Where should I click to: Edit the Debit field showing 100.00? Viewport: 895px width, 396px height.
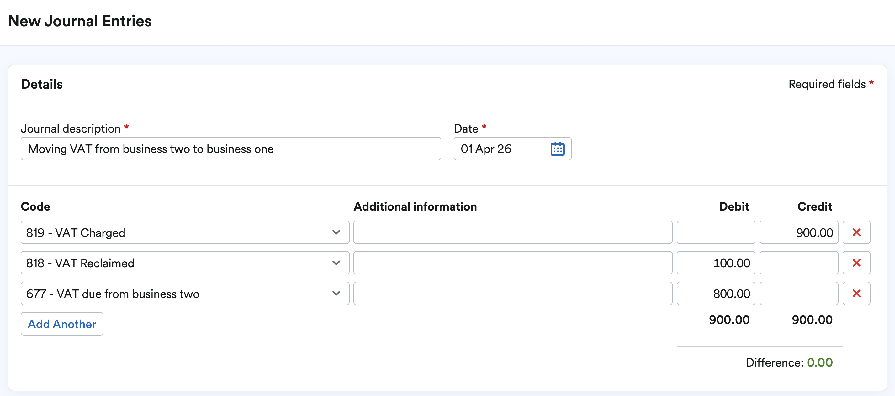(716, 263)
